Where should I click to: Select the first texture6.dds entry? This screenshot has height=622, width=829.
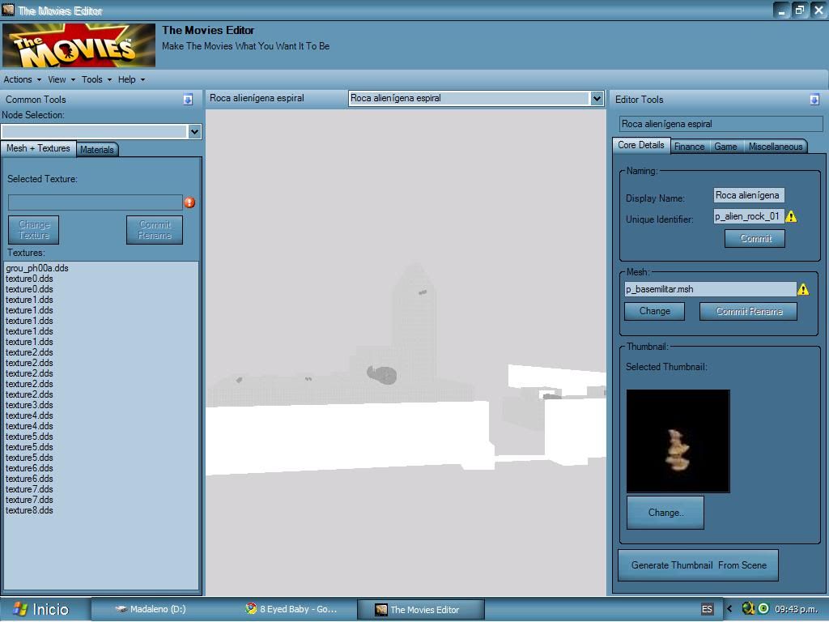point(30,468)
